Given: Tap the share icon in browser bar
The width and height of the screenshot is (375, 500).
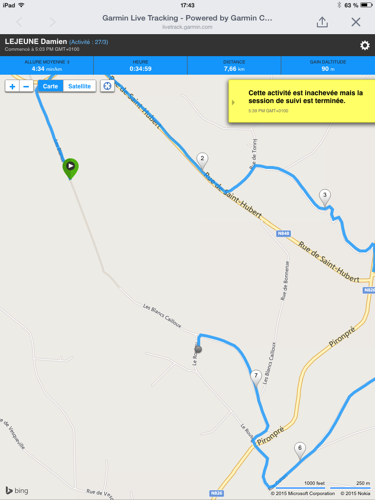Looking at the screenshot, I should 322,22.
